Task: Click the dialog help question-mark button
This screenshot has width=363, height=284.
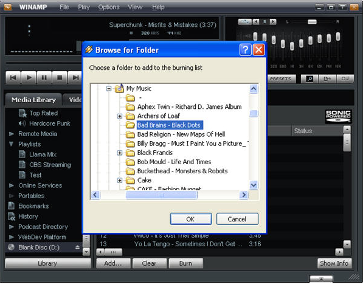Action: [x=245, y=50]
